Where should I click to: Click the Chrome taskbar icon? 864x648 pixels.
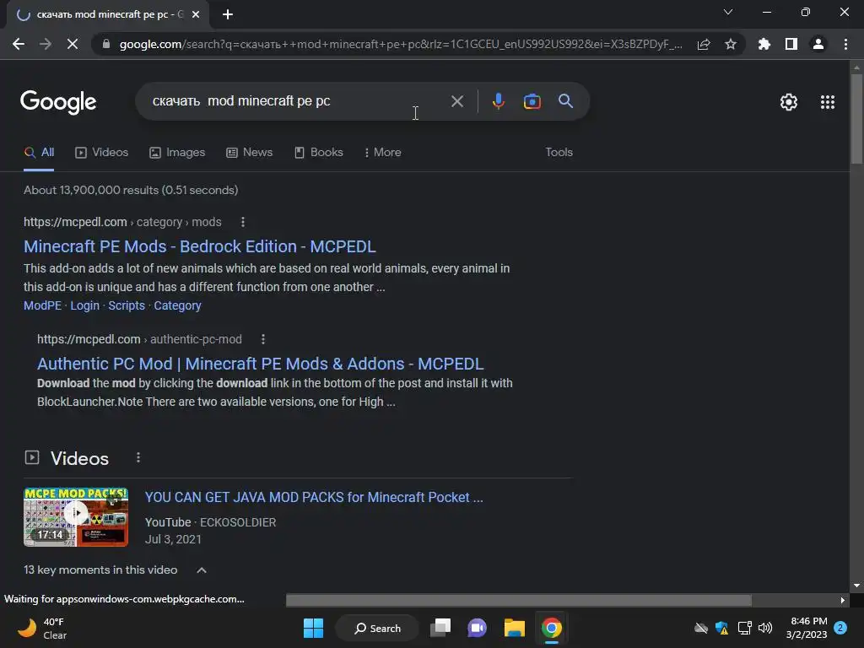[x=551, y=628]
